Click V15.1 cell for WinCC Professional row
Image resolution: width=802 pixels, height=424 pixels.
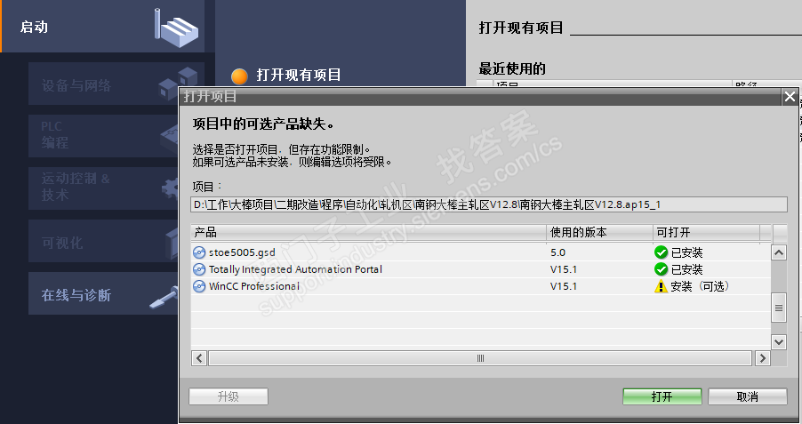[564, 286]
